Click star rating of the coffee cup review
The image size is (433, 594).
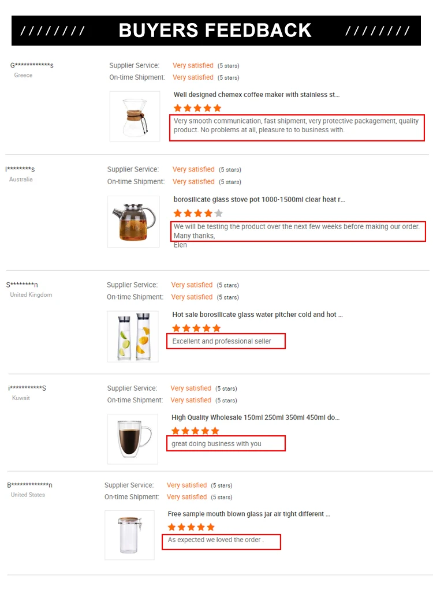tap(195, 431)
